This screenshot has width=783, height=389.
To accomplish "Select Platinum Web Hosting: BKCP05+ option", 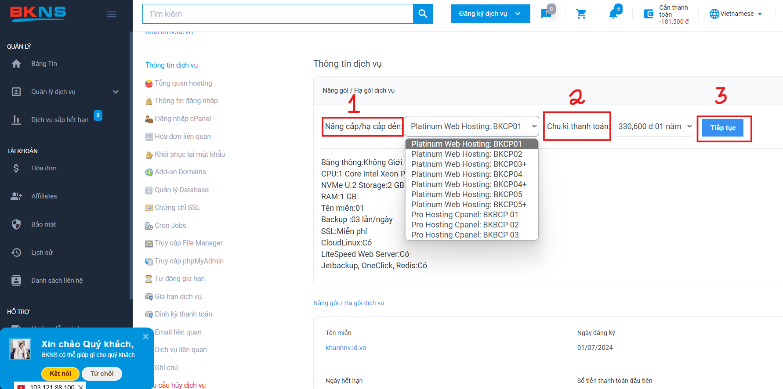I will click(x=471, y=205).
